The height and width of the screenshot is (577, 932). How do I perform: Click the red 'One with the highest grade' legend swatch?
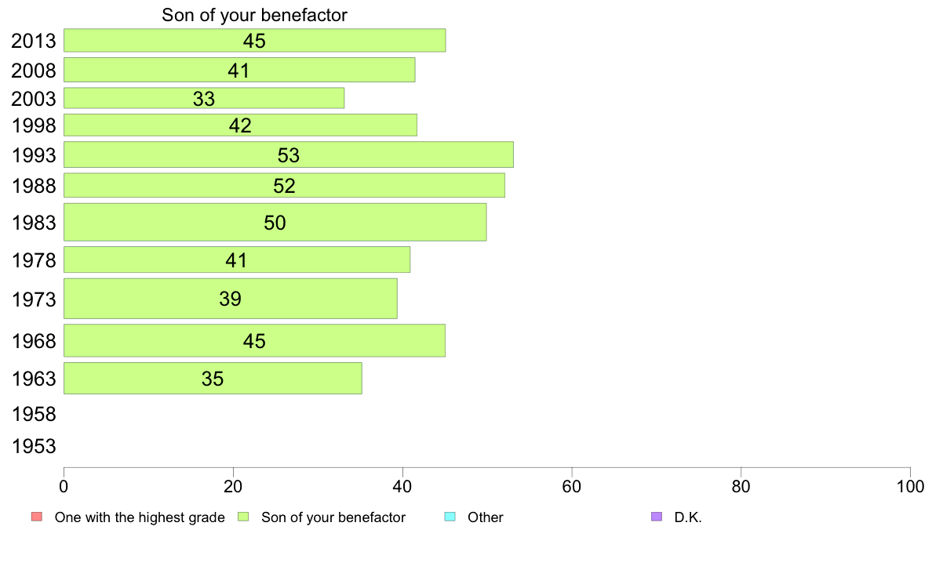[x=37, y=517]
